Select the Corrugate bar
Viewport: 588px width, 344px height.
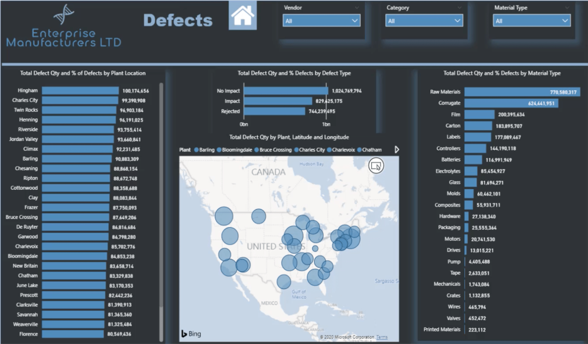pyautogui.click(x=511, y=103)
